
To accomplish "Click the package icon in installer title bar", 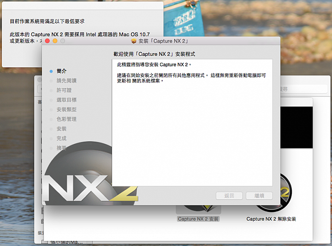I will 134,41.
